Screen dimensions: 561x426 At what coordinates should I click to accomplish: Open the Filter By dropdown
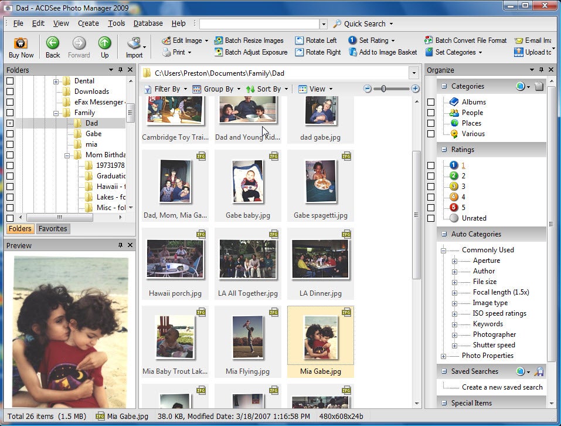(x=166, y=89)
